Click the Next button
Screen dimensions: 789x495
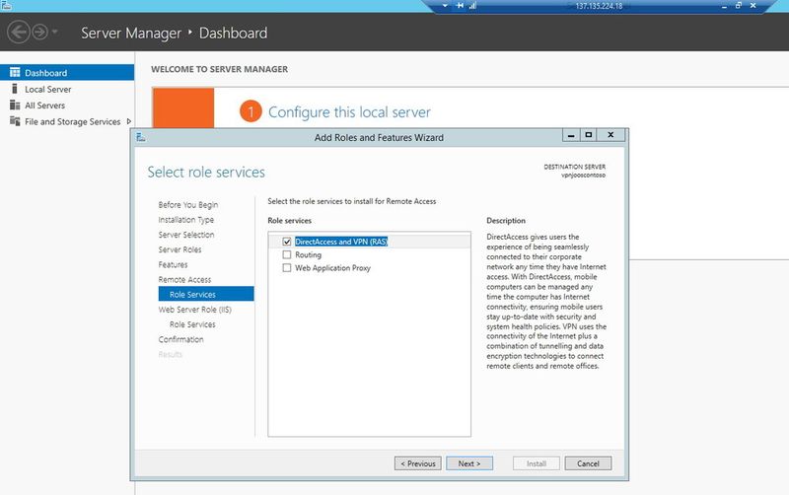pyautogui.click(x=469, y=463)
